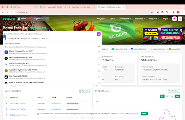
Task: Open the Chrome three-dot menu
Action: click(x=182, y=12)
